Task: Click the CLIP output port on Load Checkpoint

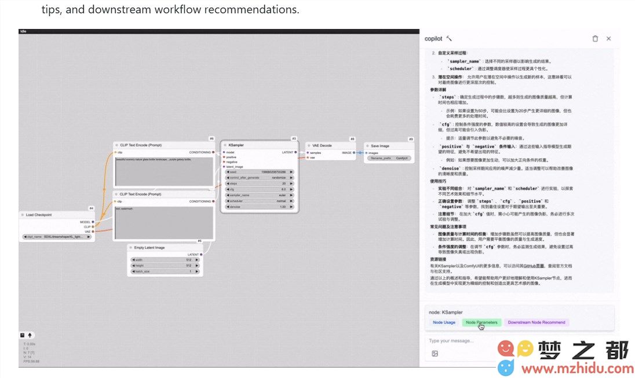Action: 93,227
